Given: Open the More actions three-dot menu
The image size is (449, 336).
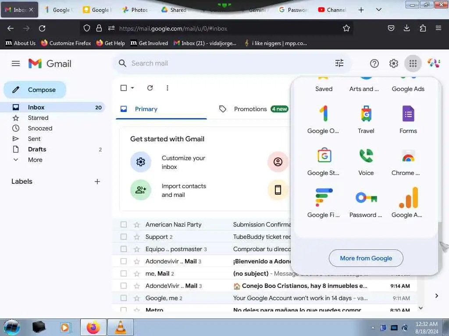Looking at the screenshot, I should click(167, 88).
